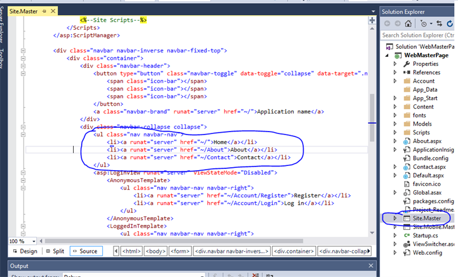This screenshot has height=277, width=458.
Task: Click the split editor handle above scrollbar
Action: click(x=372, y=20)
